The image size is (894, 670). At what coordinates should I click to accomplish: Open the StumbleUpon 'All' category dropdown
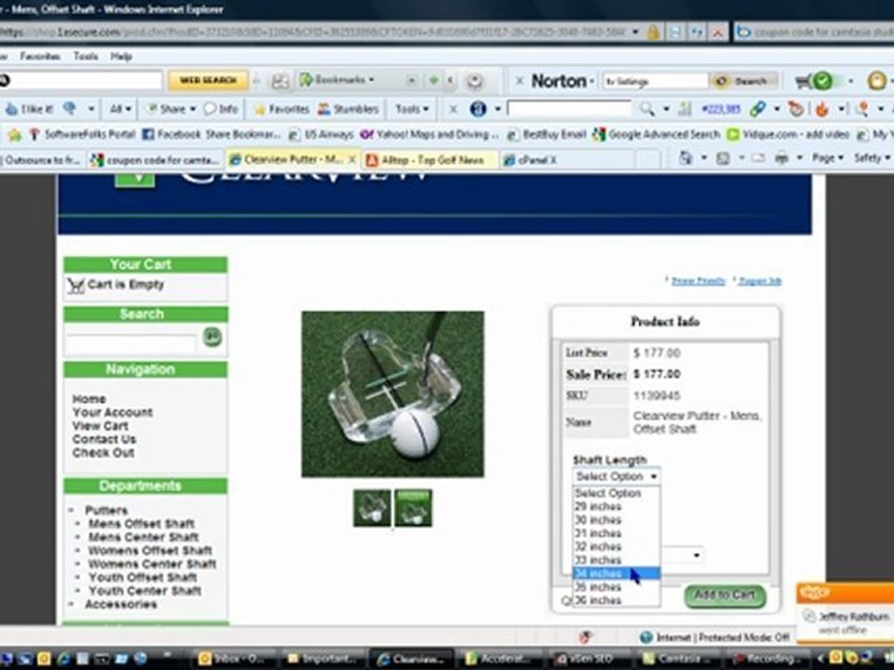[120, 109]
